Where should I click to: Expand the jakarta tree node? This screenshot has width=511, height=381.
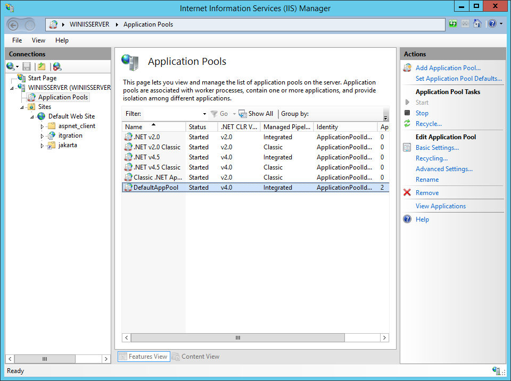42,145
